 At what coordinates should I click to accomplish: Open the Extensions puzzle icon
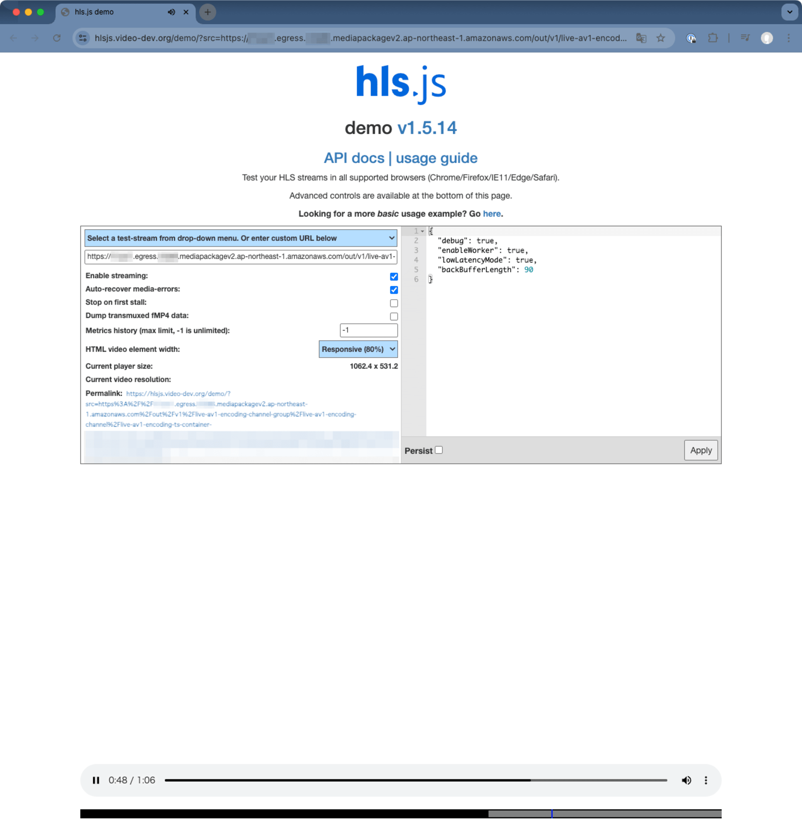(x=713, y=38)
